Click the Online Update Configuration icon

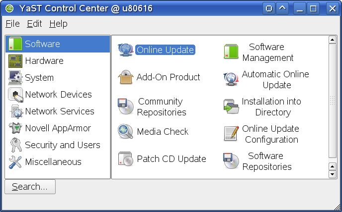pos(231,133)
